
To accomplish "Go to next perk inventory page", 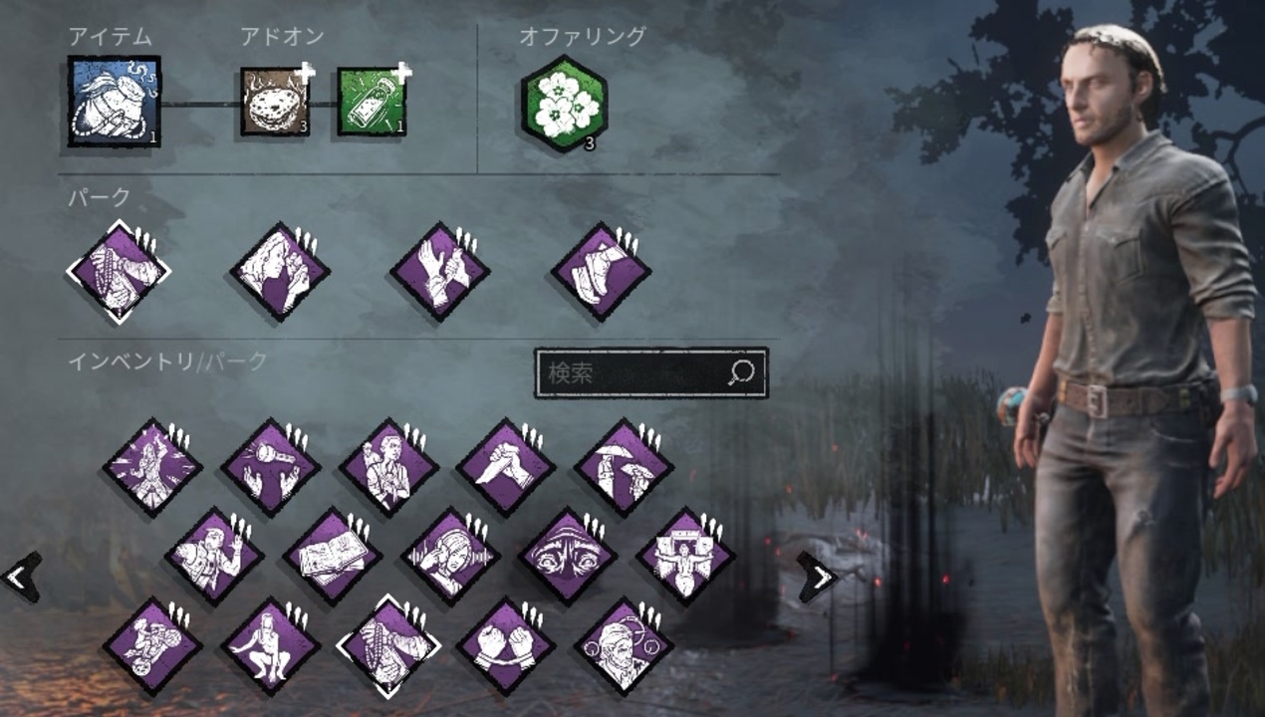I will pos(817,576).
